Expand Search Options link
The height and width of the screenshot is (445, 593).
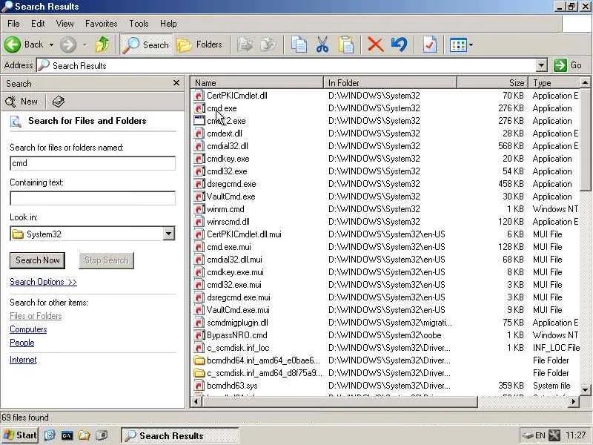44,282
